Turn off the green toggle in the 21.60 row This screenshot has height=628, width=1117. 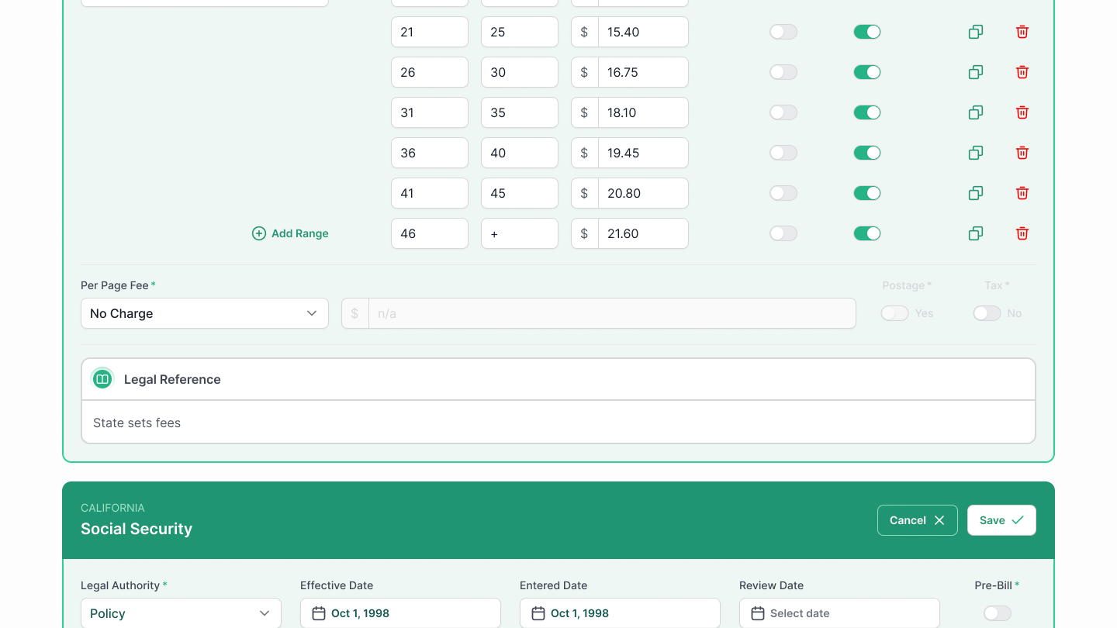coord(867,233)
